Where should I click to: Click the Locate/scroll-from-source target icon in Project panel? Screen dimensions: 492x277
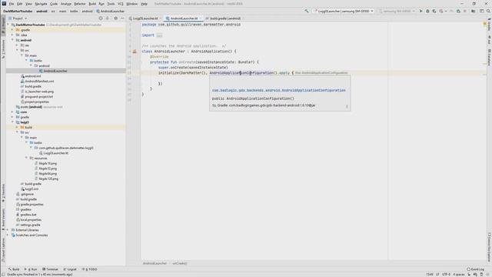(x=101, y=18)
